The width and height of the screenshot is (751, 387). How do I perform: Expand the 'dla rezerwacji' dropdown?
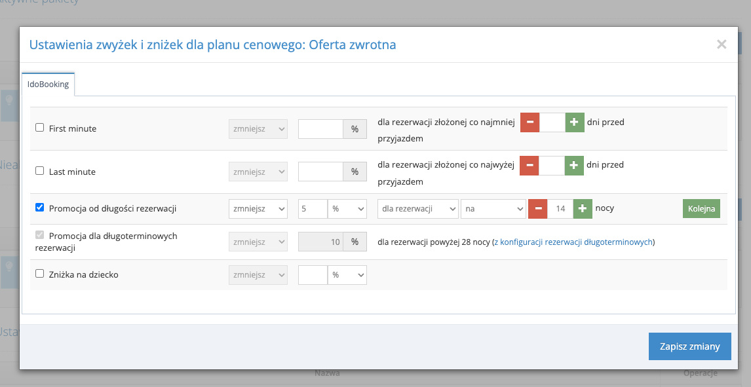pos(417,209)
